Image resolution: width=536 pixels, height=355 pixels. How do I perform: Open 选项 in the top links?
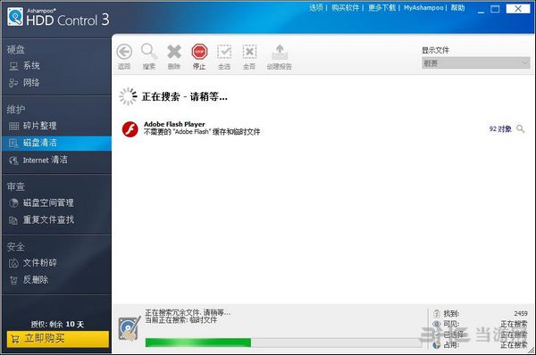(316, 7)
